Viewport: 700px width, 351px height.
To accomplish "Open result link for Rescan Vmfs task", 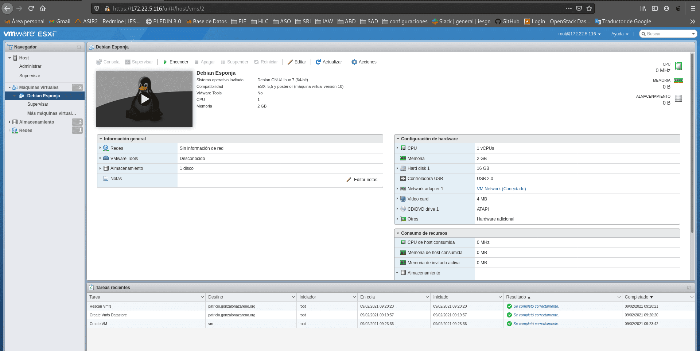I will coord(536,307).
